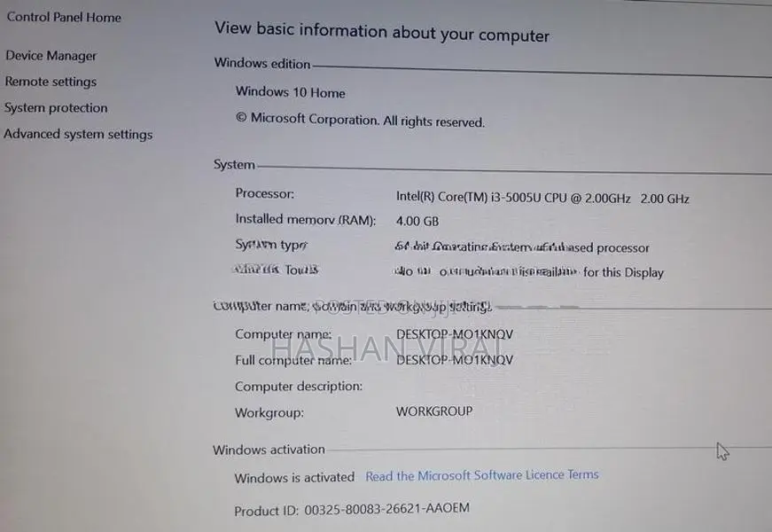The image size is (772, 532).
Task: Select DESKTOP-MO1KNQV next to Computer name
Action: point(455,334)
